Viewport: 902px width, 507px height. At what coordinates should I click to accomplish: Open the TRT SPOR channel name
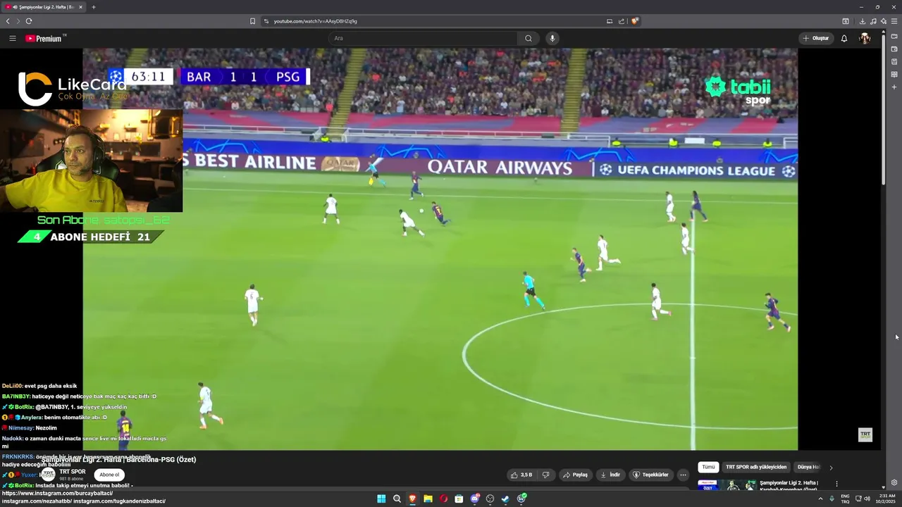click(73, 472)
